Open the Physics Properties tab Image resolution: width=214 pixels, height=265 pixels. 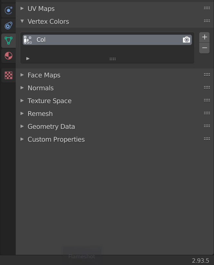click(x=9, y=10)
